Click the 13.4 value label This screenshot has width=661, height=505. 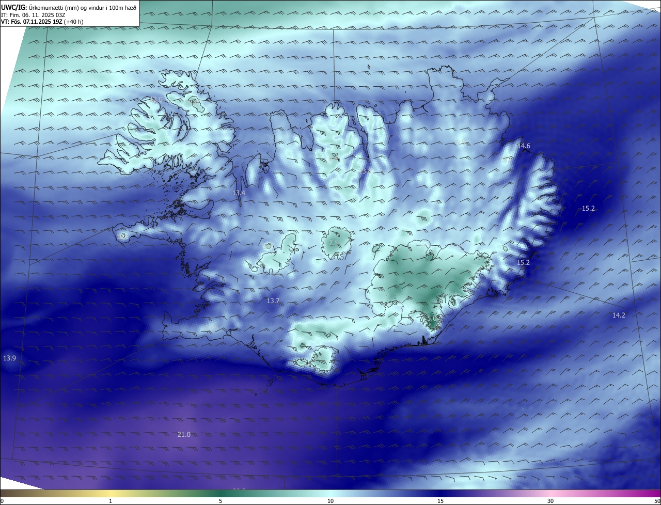click(239, 193)
